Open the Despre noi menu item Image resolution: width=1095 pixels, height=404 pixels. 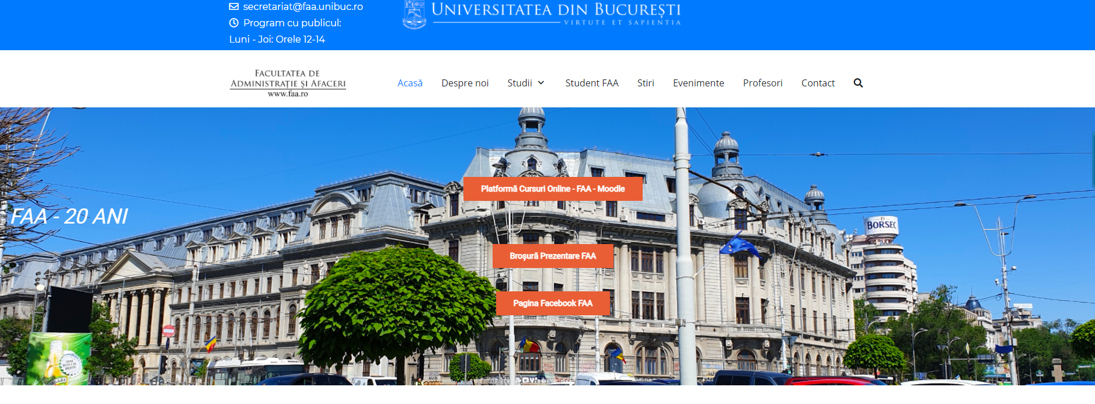[x=465, y=83]
